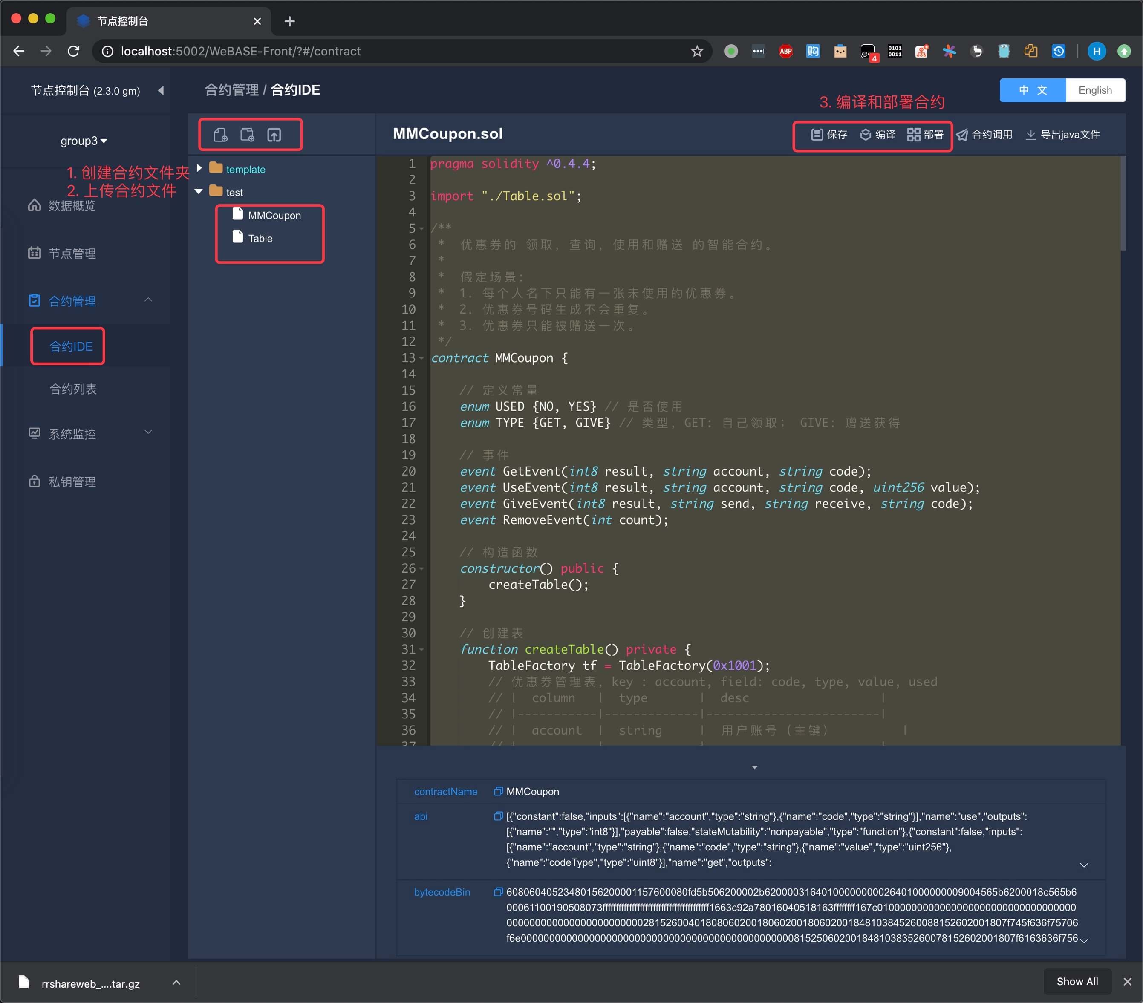The width and height of the screenshot is (1143, 1003).
Task: Open the rrshareweb tar.gz download options
Action: pyautogui.click(x=176, y=982)
